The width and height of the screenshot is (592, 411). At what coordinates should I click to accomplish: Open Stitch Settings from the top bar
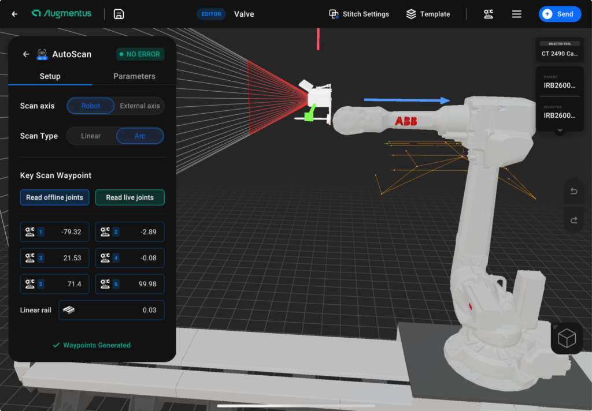(x=358, y=14)
